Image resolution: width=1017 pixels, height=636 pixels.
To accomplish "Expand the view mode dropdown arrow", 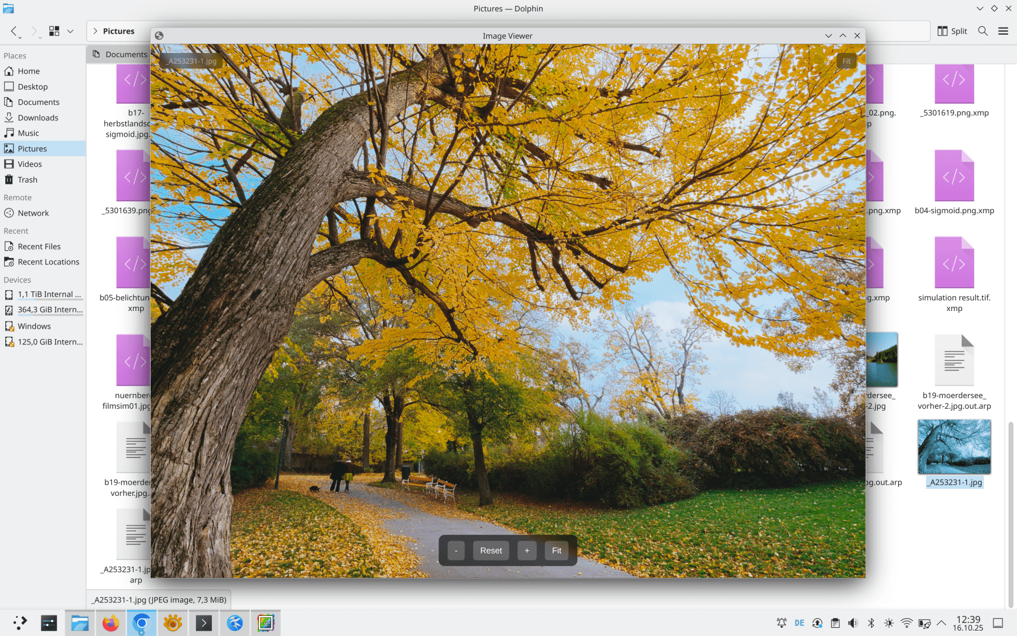I will coord(70,31).
